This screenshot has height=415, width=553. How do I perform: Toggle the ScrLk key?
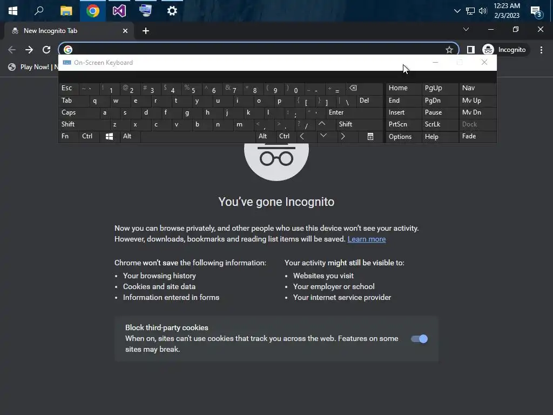pyautogui.click(x=440, y=124)
